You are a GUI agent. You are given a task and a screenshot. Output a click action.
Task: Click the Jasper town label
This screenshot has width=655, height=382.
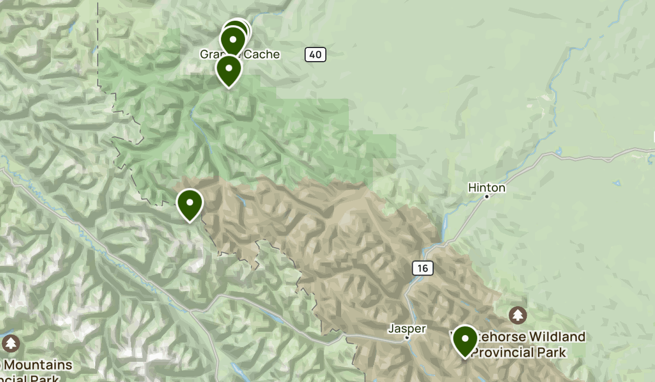407,329
